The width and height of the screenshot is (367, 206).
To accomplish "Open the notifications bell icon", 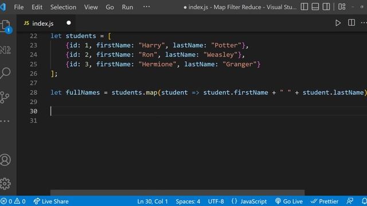I will click(364, 201).
